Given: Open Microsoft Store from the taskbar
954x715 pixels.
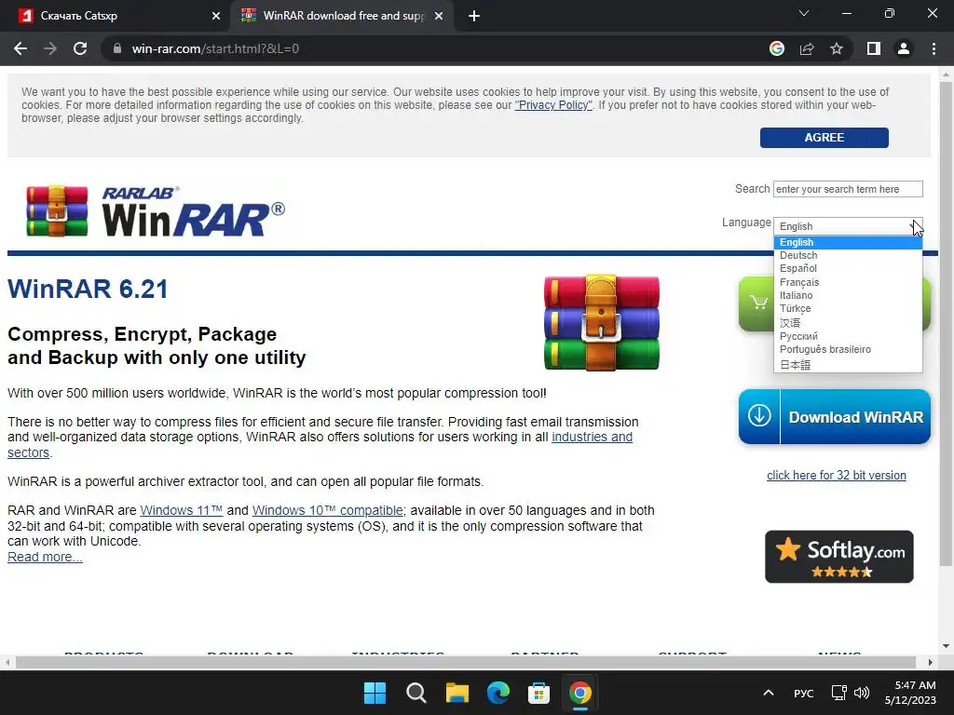Looking at the screenshot, I should (x=539, y=693).
